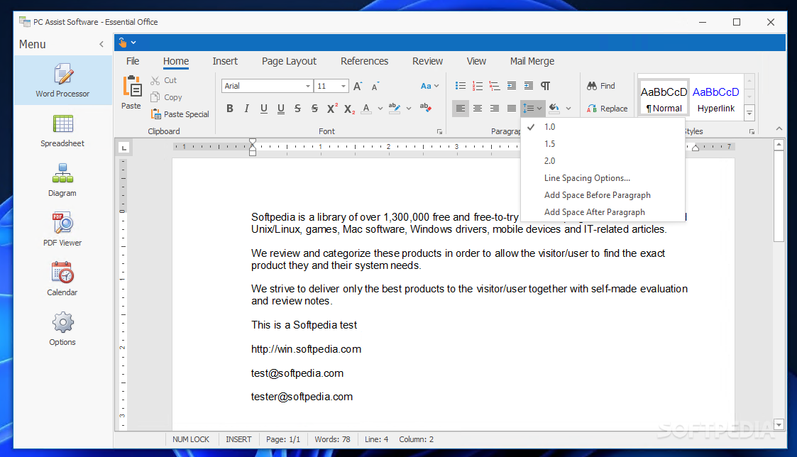This screenshot has width=797, height=457.
Task: Toggle align text right
Action: coord(495,109)
